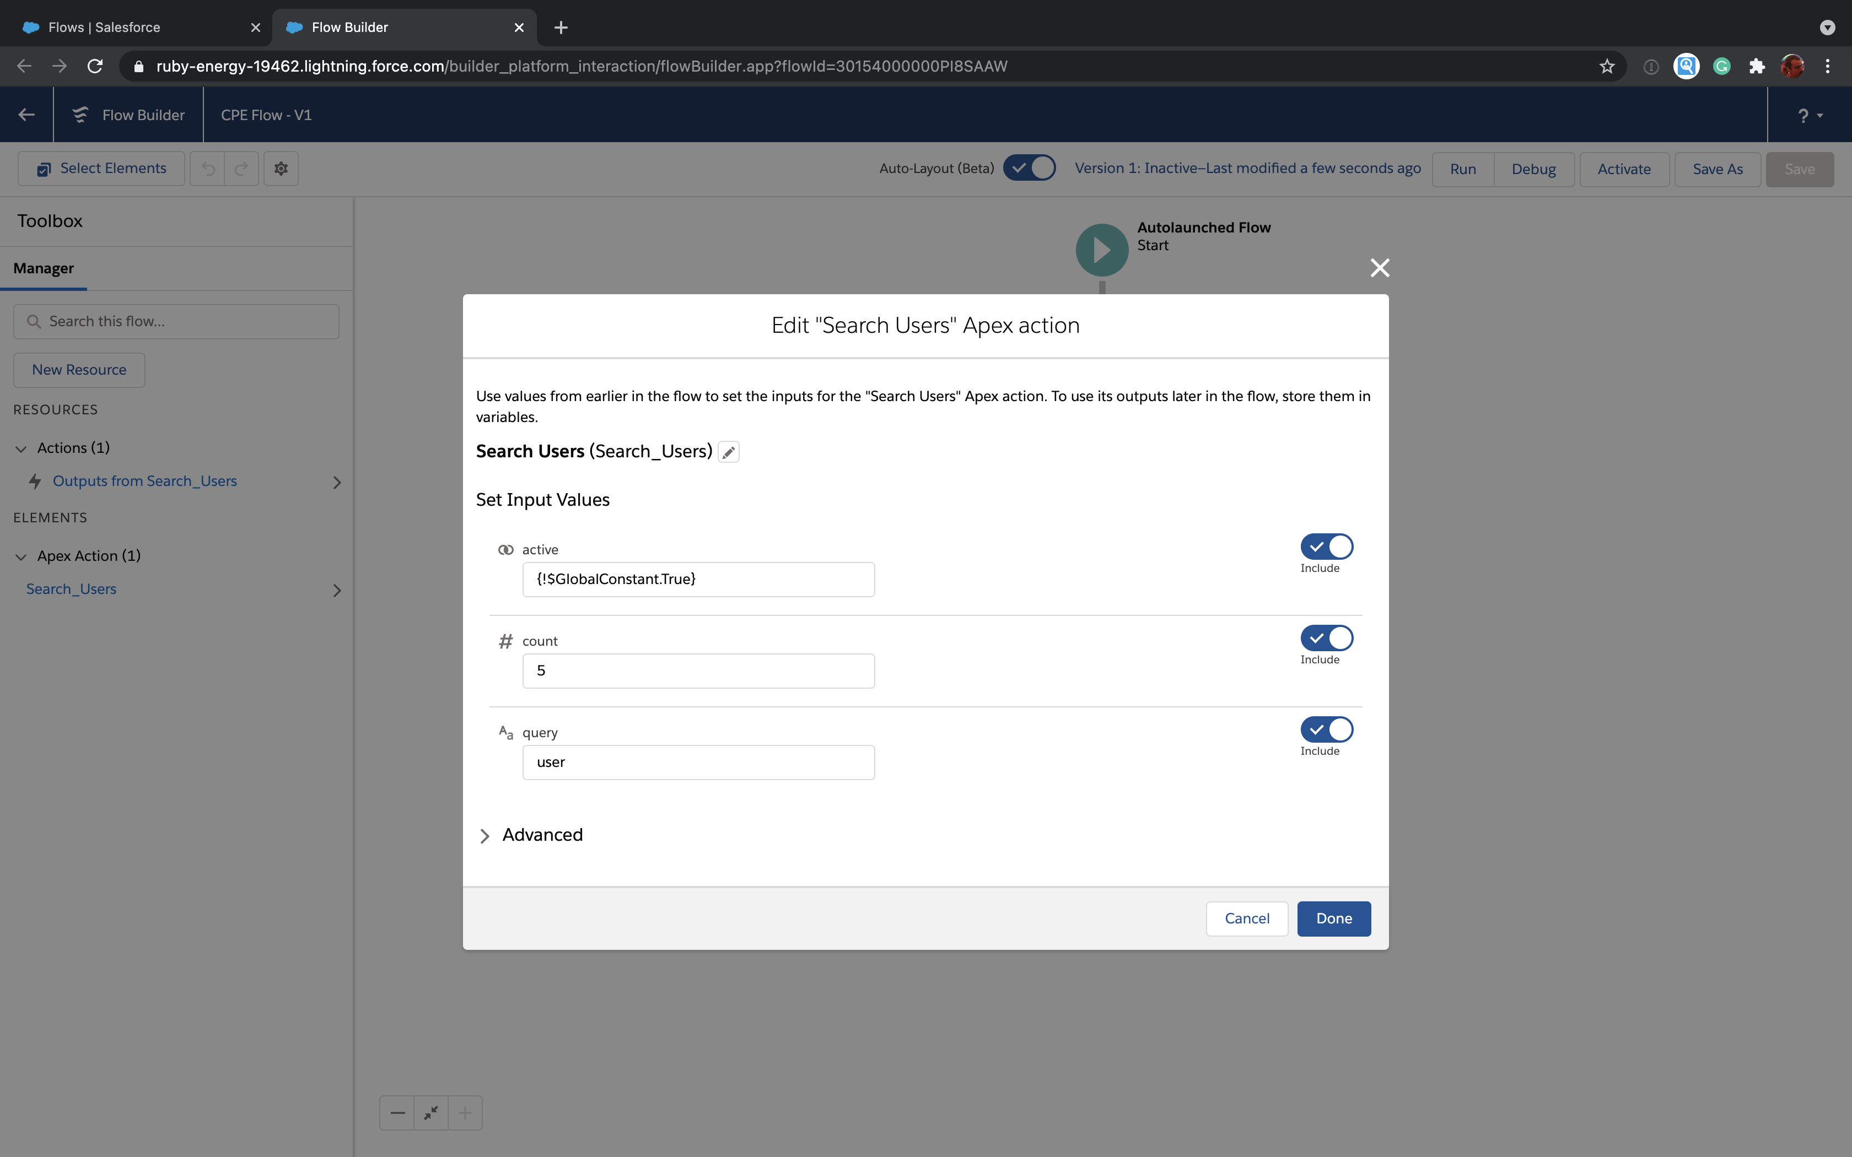
Task: Collapse the Actions (1) resources group
Action: pyautogui.click(x=21, y=448)
